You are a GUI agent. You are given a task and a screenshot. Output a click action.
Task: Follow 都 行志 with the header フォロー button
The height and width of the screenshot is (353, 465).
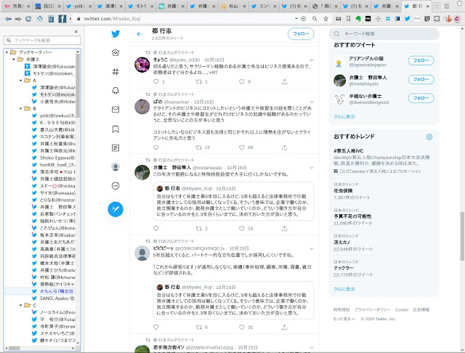click(x=301, y=34)
